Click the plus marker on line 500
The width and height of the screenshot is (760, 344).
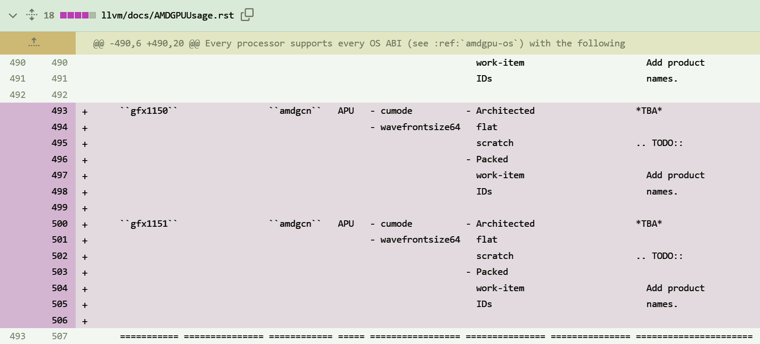click(x=85, y=225)
